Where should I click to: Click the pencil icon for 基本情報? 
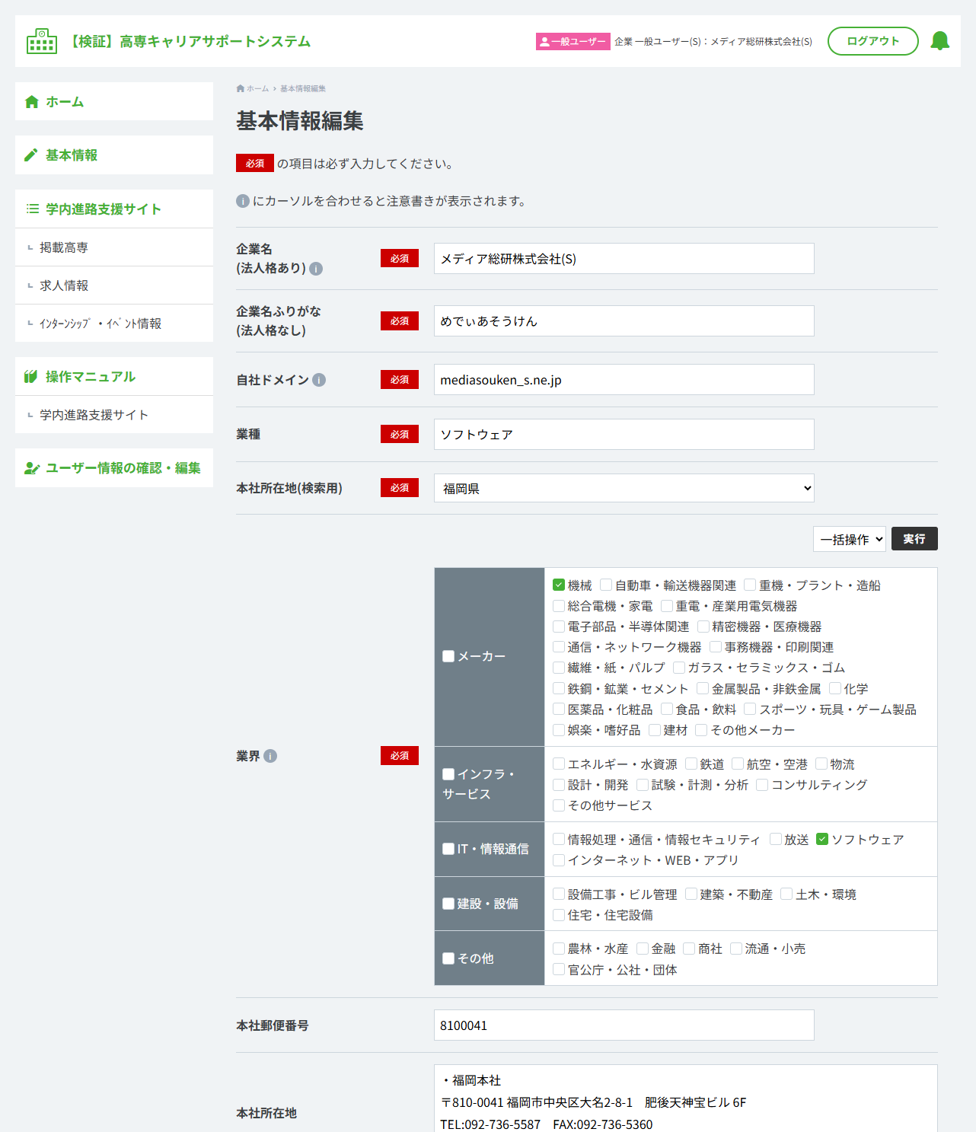(31, 155)
